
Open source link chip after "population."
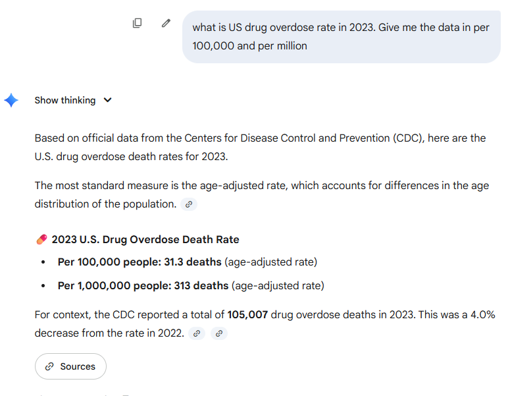[189, 204]
